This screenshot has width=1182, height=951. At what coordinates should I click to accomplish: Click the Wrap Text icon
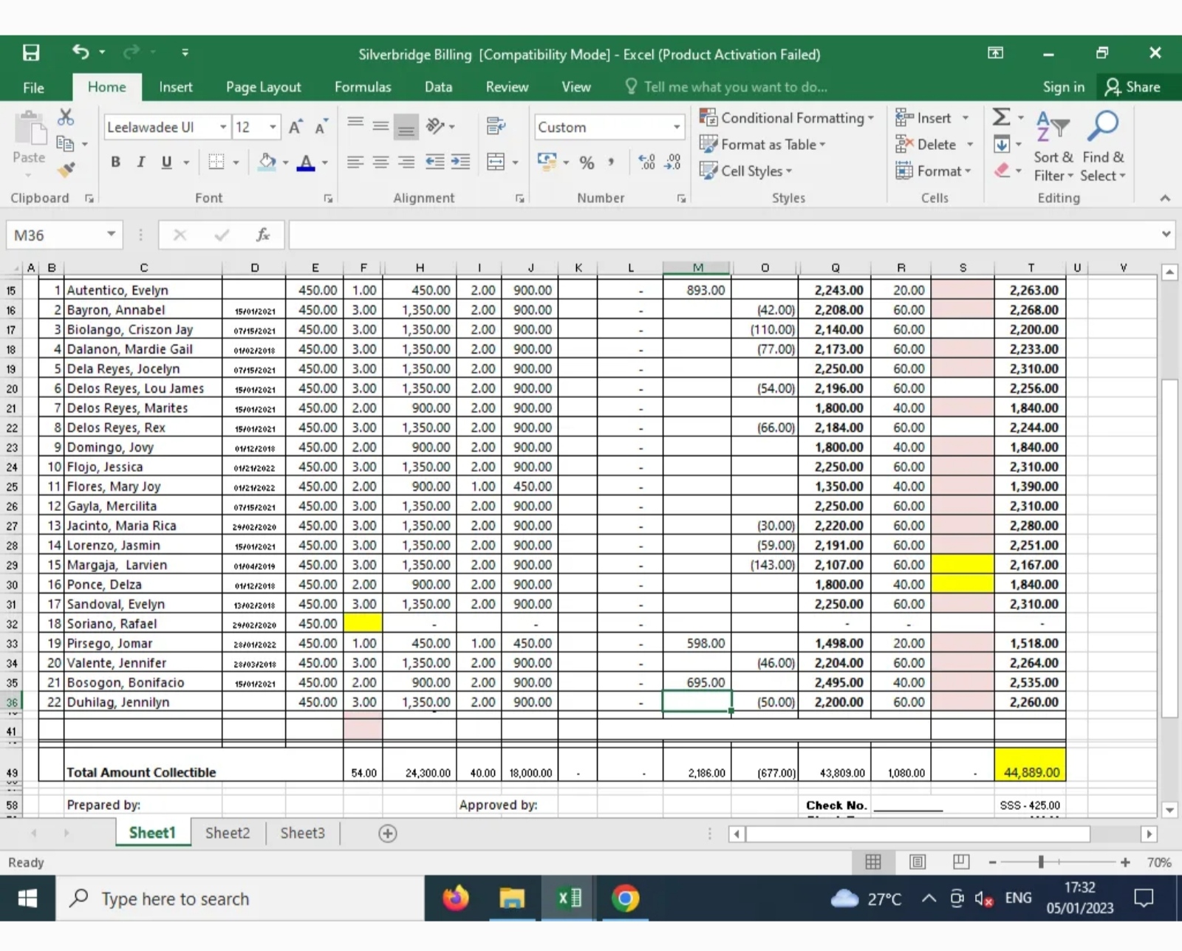coord(496,126)
